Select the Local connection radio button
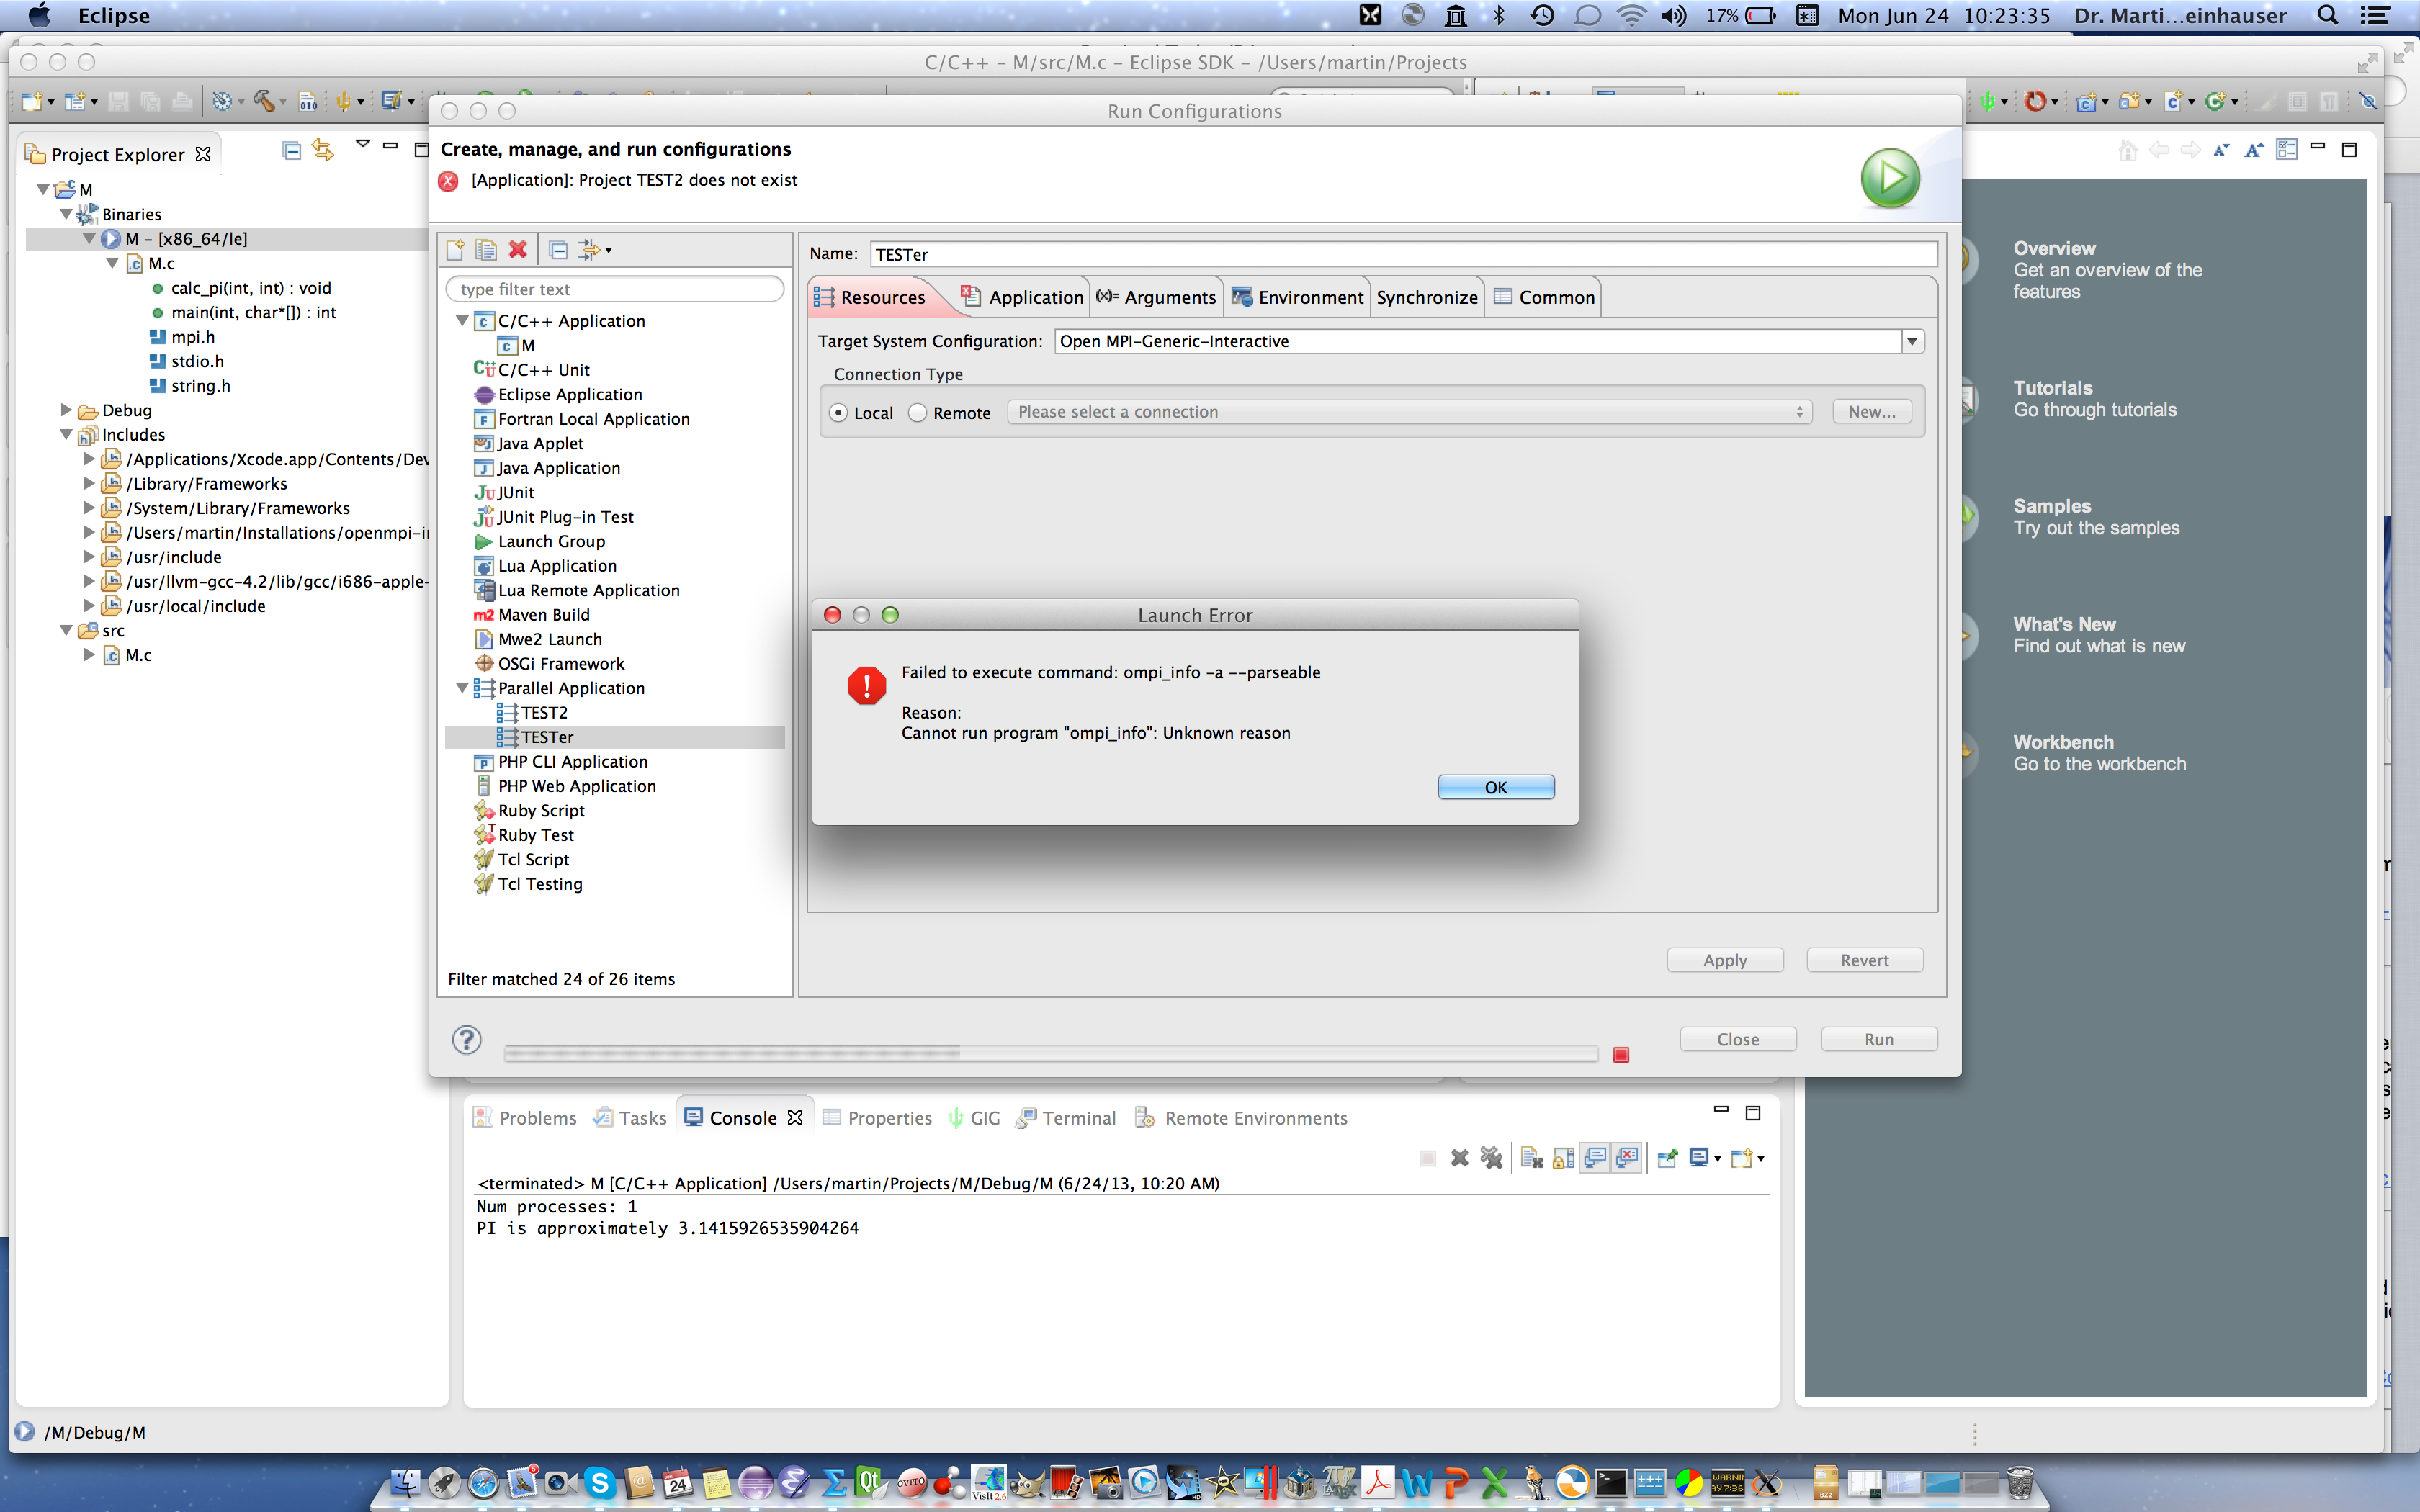Viewport: 2420px width, 1512px height. [x=839, y=413]
